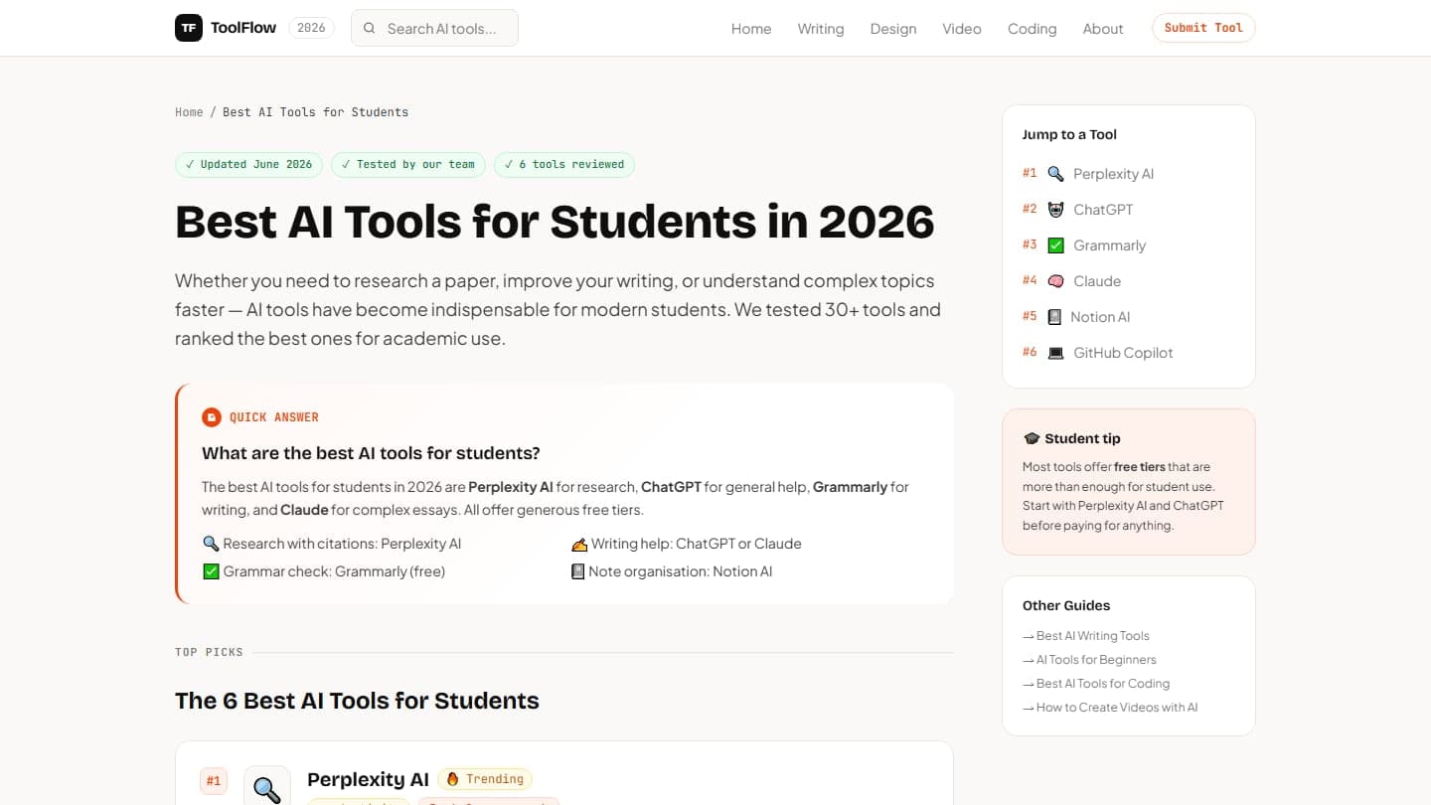1431x805 pixels.
Task: Open the Writing category in navigation
Action: point(821,29)
